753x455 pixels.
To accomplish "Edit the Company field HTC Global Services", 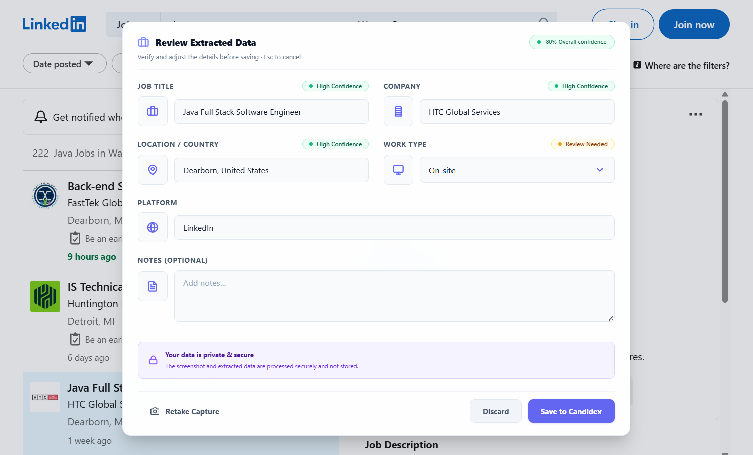I will pyautogui.click(x=517, y=112).
